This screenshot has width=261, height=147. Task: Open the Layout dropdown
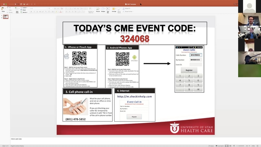pyautogui.click(x=24, y=8)
